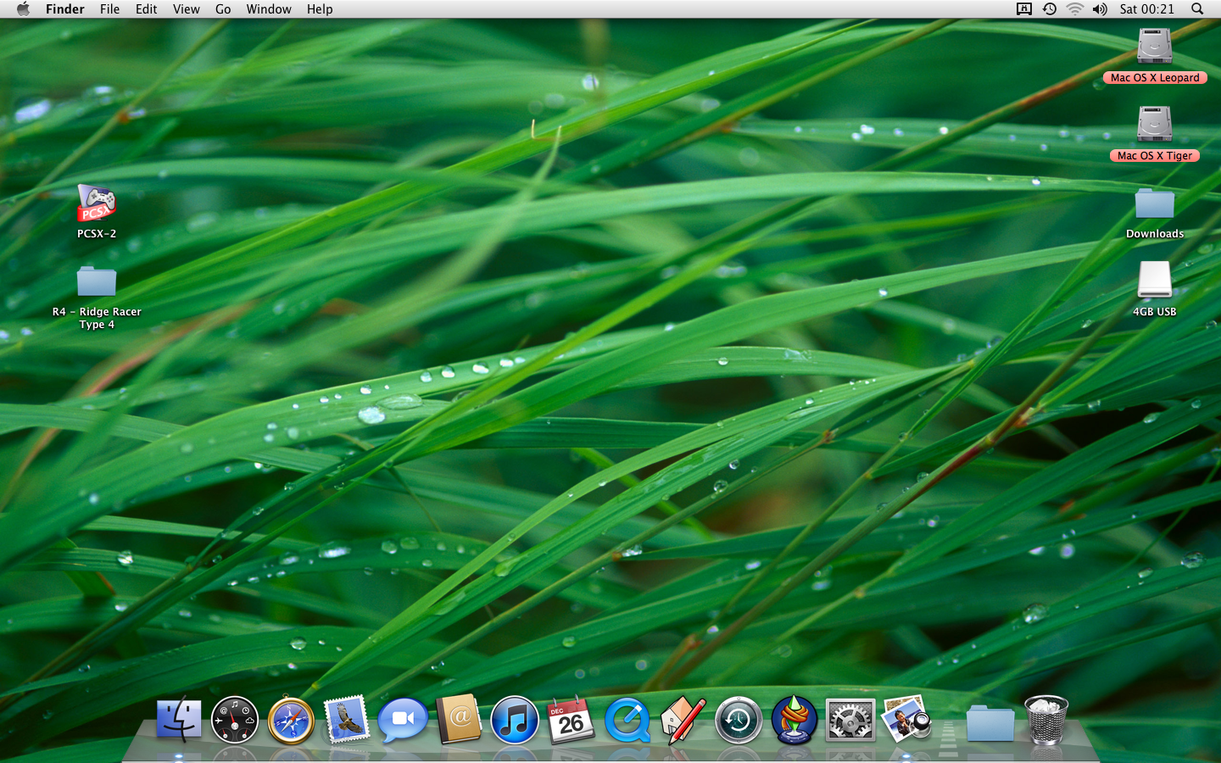The image size is (1221, 763).
Task: Open Mail stamp icon in Dock
Action: click(347, 720)
